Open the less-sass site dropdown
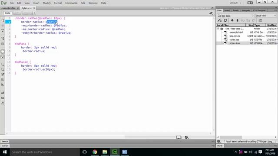 click(x=235, y=16)
